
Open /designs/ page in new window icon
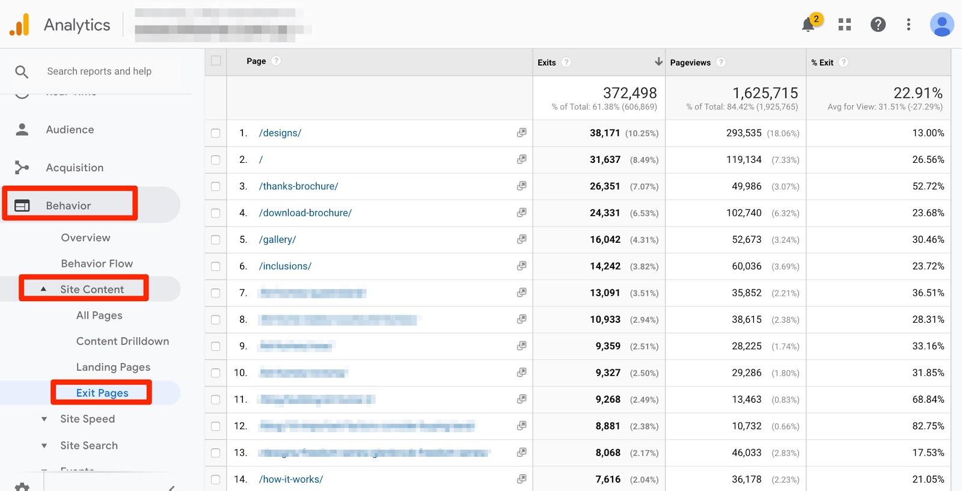click(x=521, y=133)
